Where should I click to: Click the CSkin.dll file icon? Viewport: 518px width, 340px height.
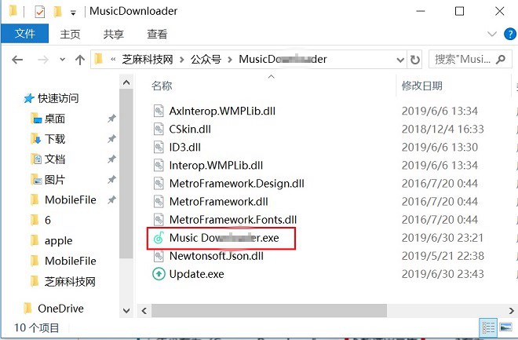point(159,129)
